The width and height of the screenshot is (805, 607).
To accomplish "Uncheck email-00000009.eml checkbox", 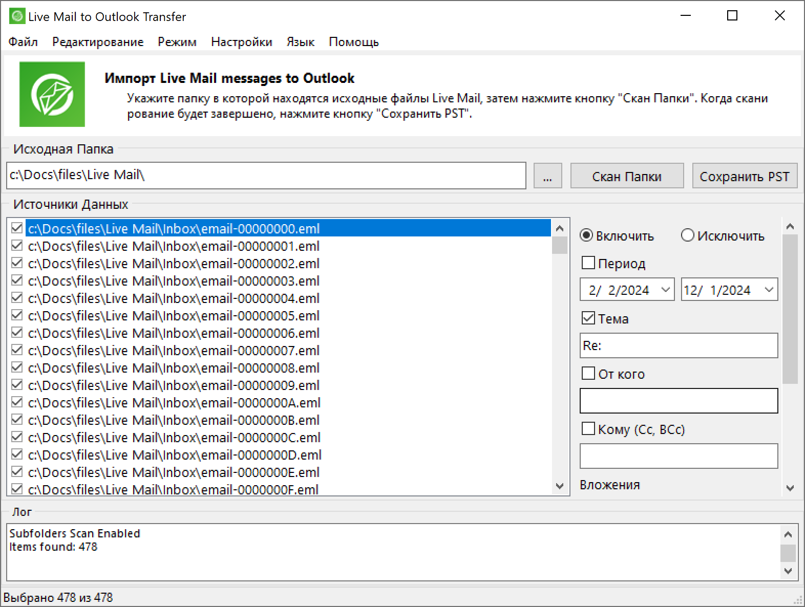I will tap(17, 384).
